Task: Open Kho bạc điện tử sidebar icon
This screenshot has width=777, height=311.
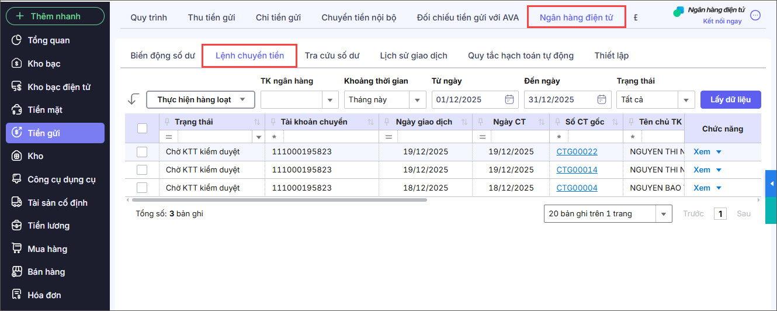Action: (x=17, y=87)
